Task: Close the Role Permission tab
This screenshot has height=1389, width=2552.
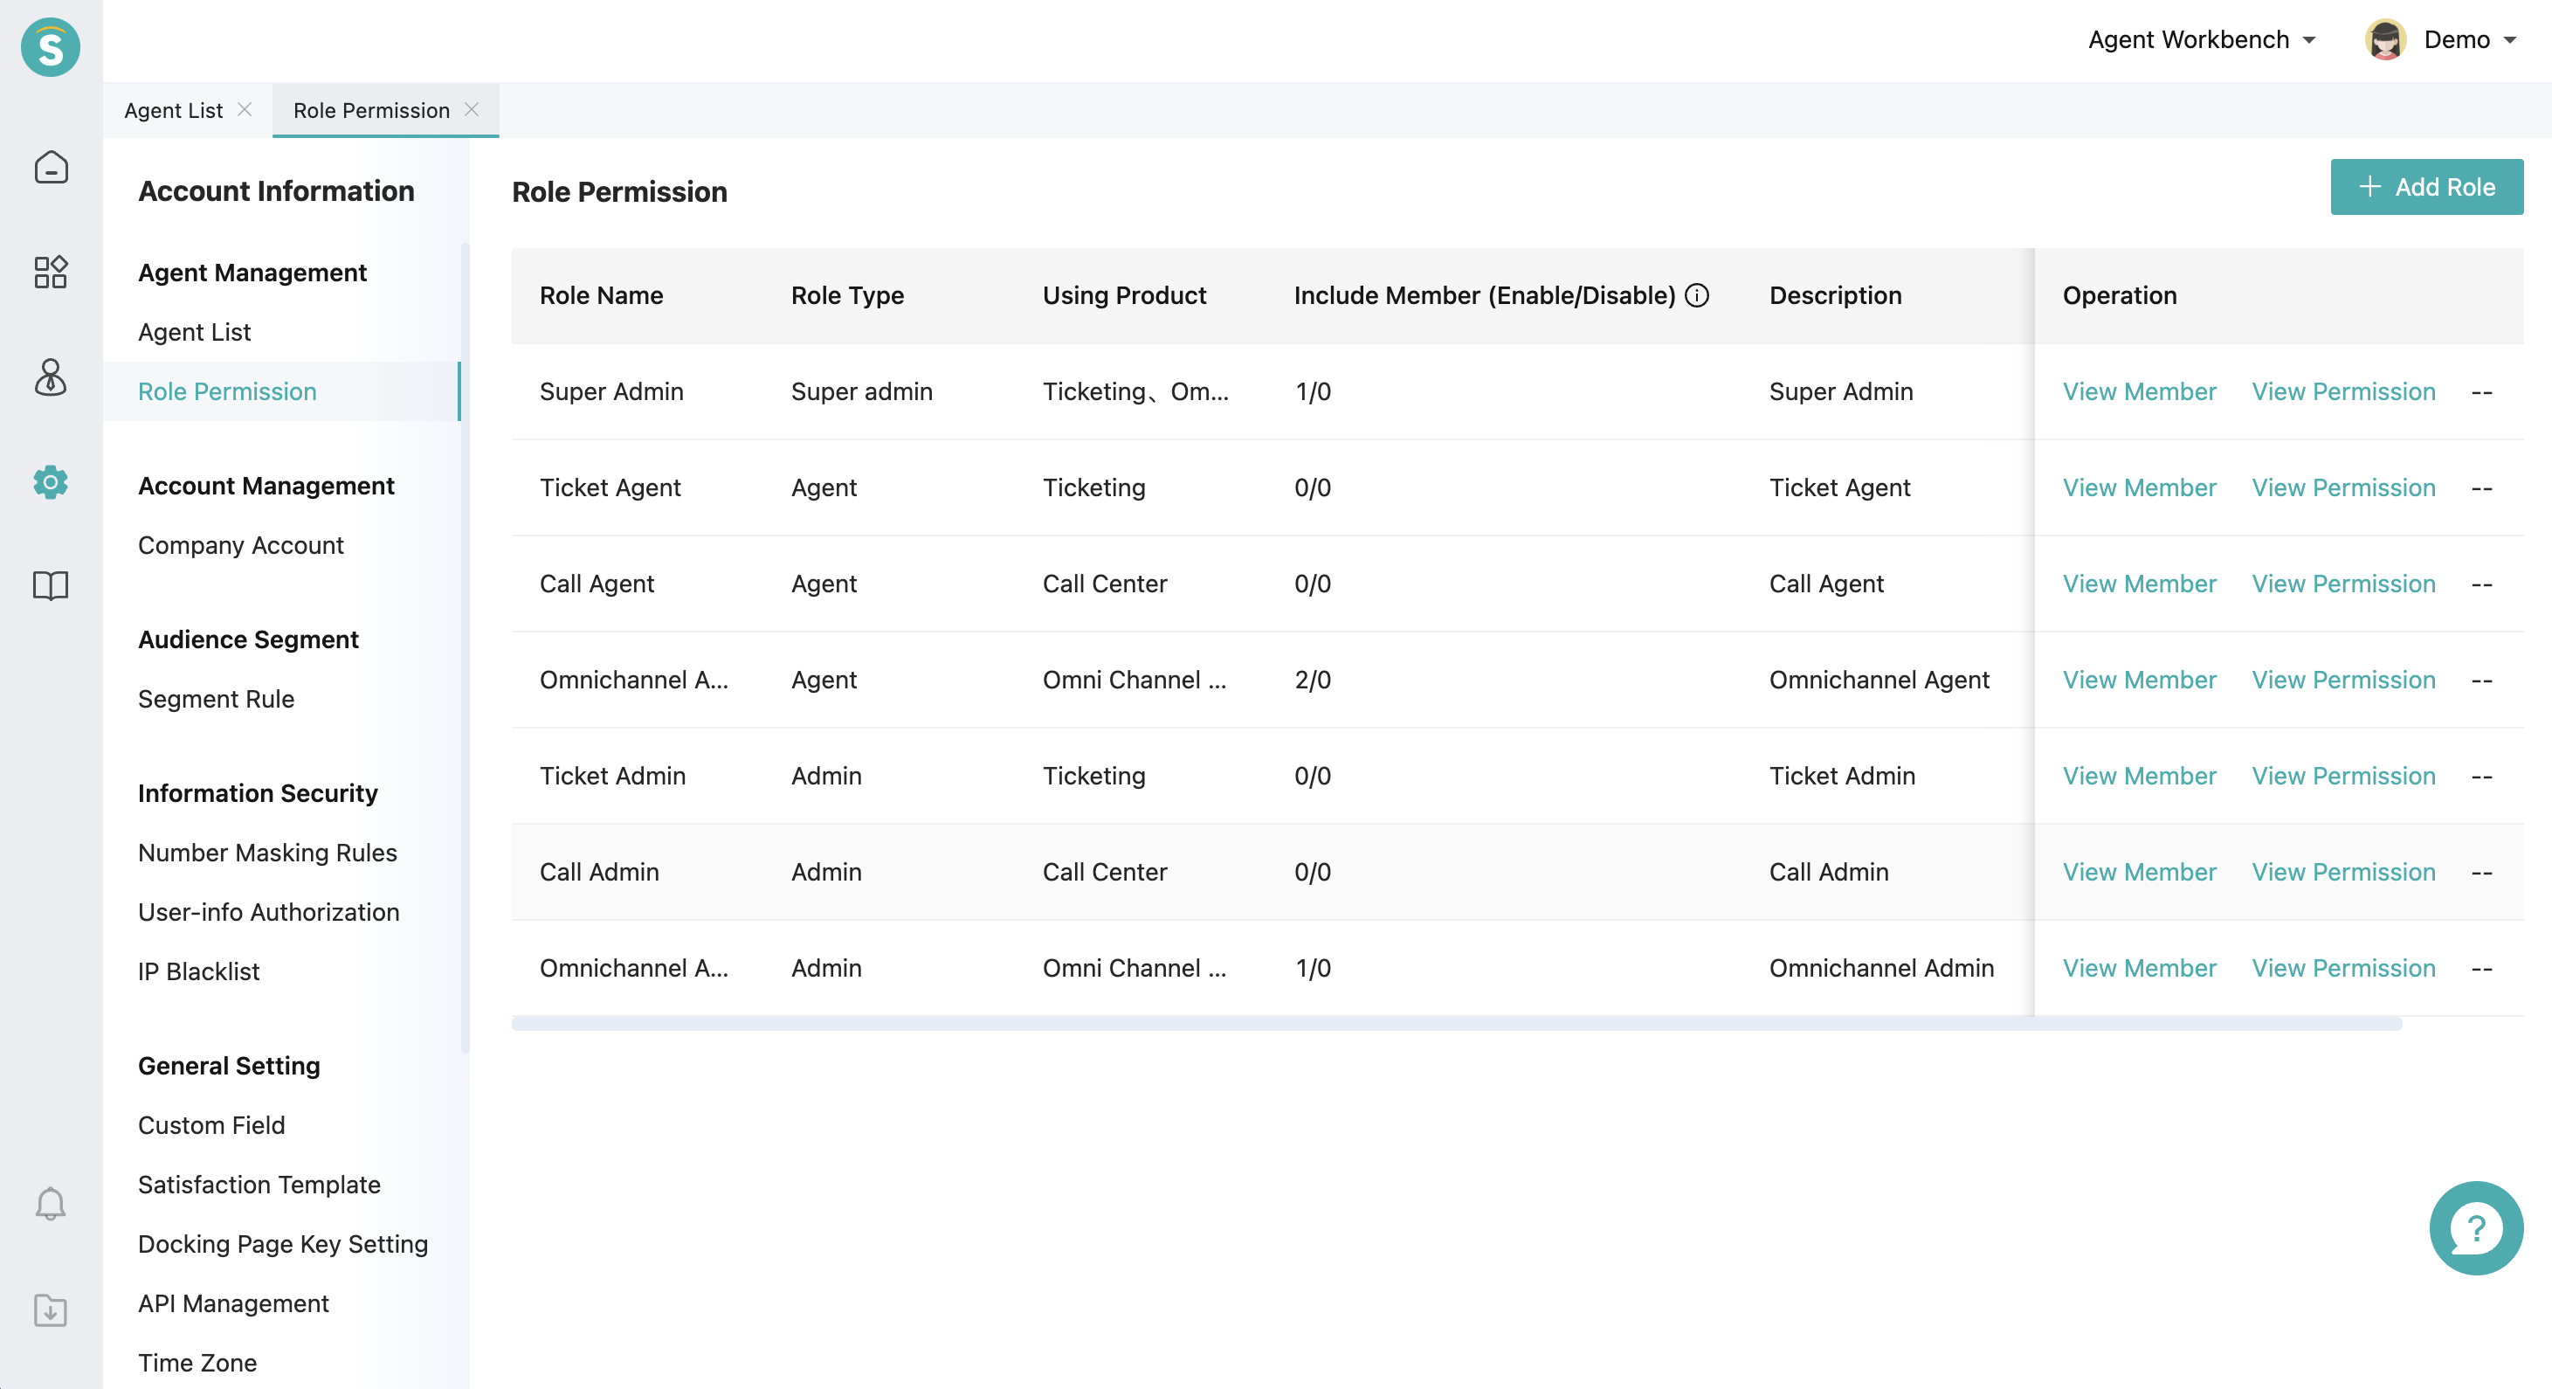Action: tap(473, 107)
